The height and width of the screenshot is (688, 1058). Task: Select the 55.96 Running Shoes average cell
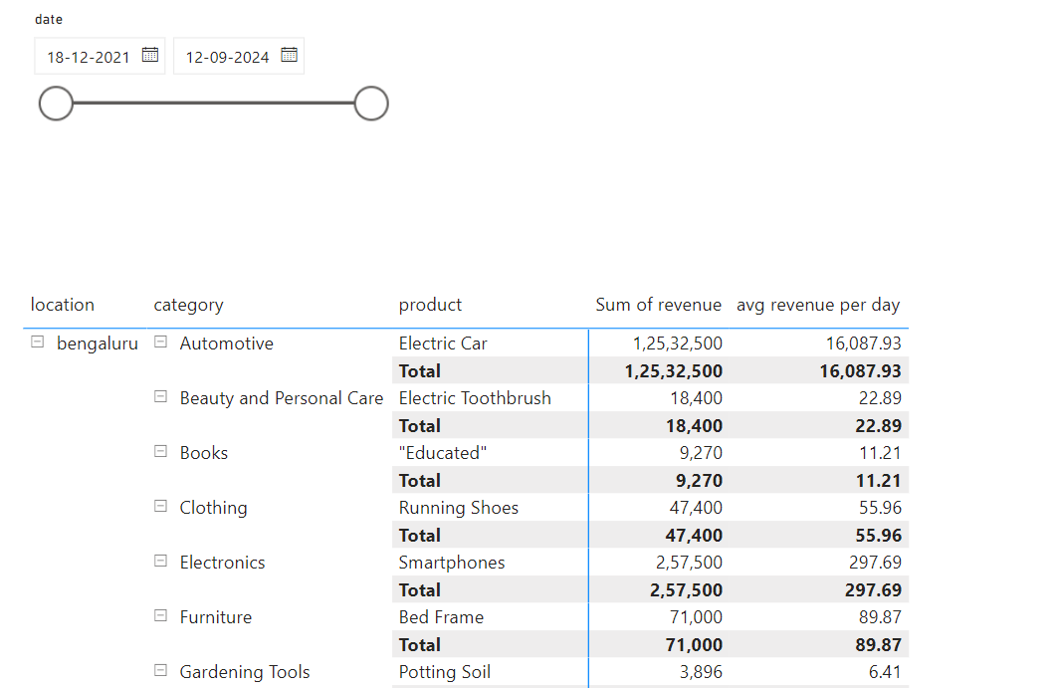pyautogui.click(x=880, y=508)
